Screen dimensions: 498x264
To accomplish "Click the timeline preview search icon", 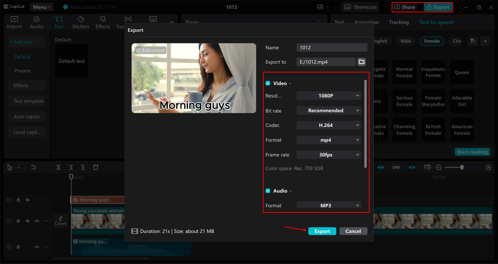I will (x=427, y=167).
